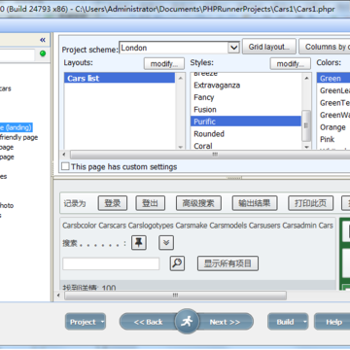
Task: Click the Carslogotypes menu link in preview
Action: tap(151, 226)
